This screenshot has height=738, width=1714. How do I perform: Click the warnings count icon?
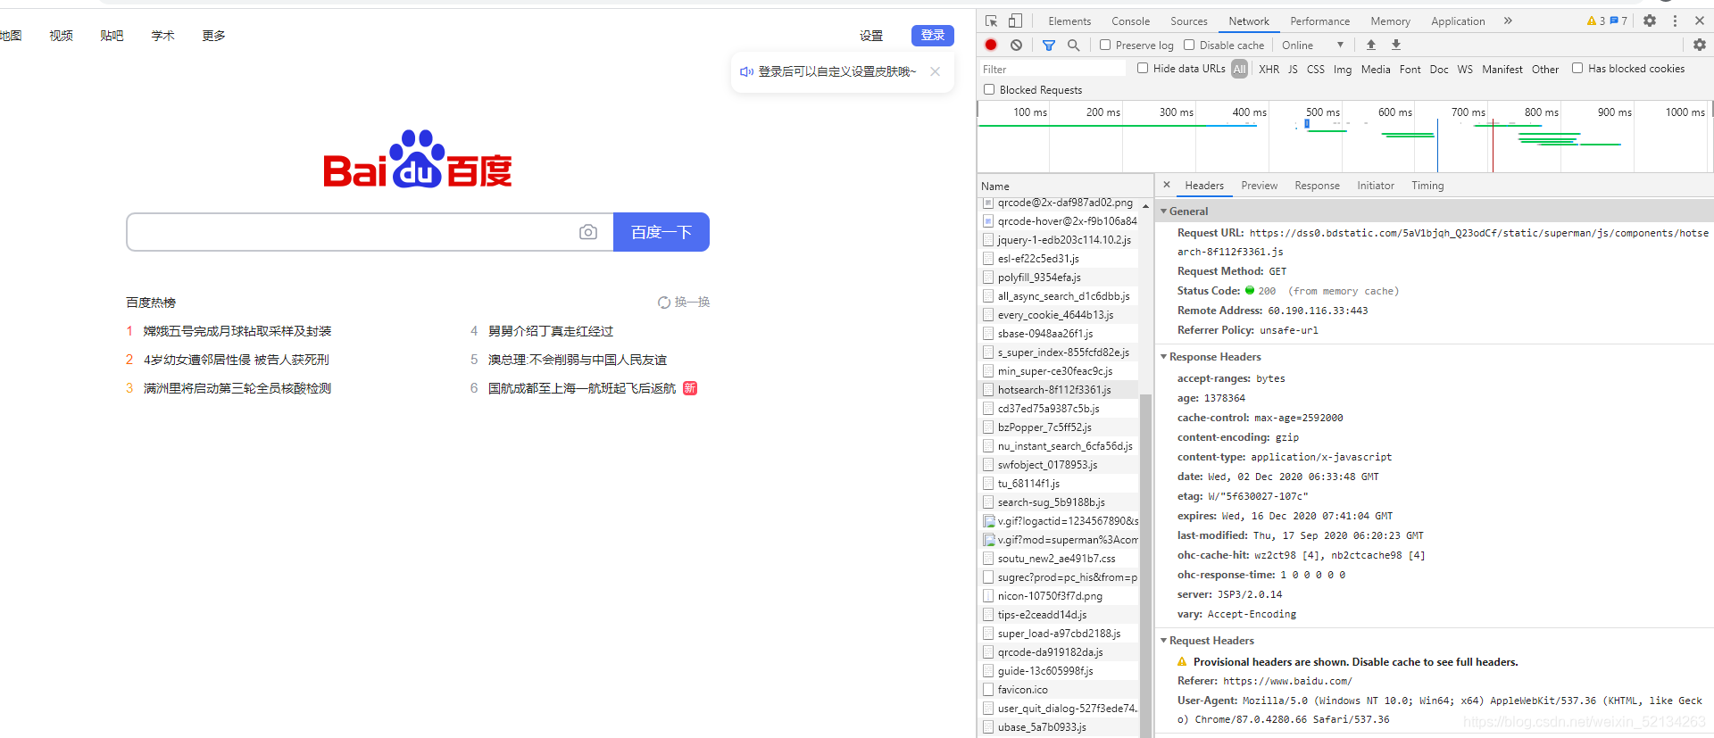pyautogui.click(x=1596, y=21)
